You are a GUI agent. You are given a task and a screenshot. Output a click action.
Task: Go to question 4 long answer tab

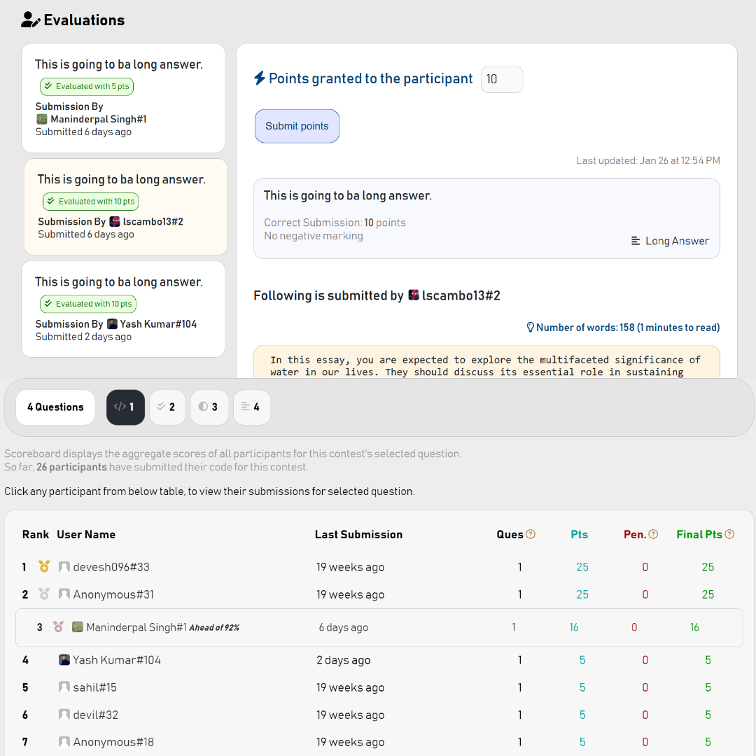pyautogui.click(x=252, y=407)
